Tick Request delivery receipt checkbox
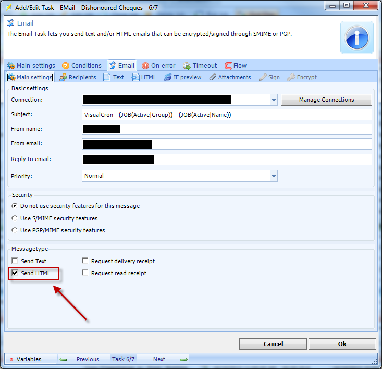Viewport: 382px width, 369px height. [x=85, y=261]
